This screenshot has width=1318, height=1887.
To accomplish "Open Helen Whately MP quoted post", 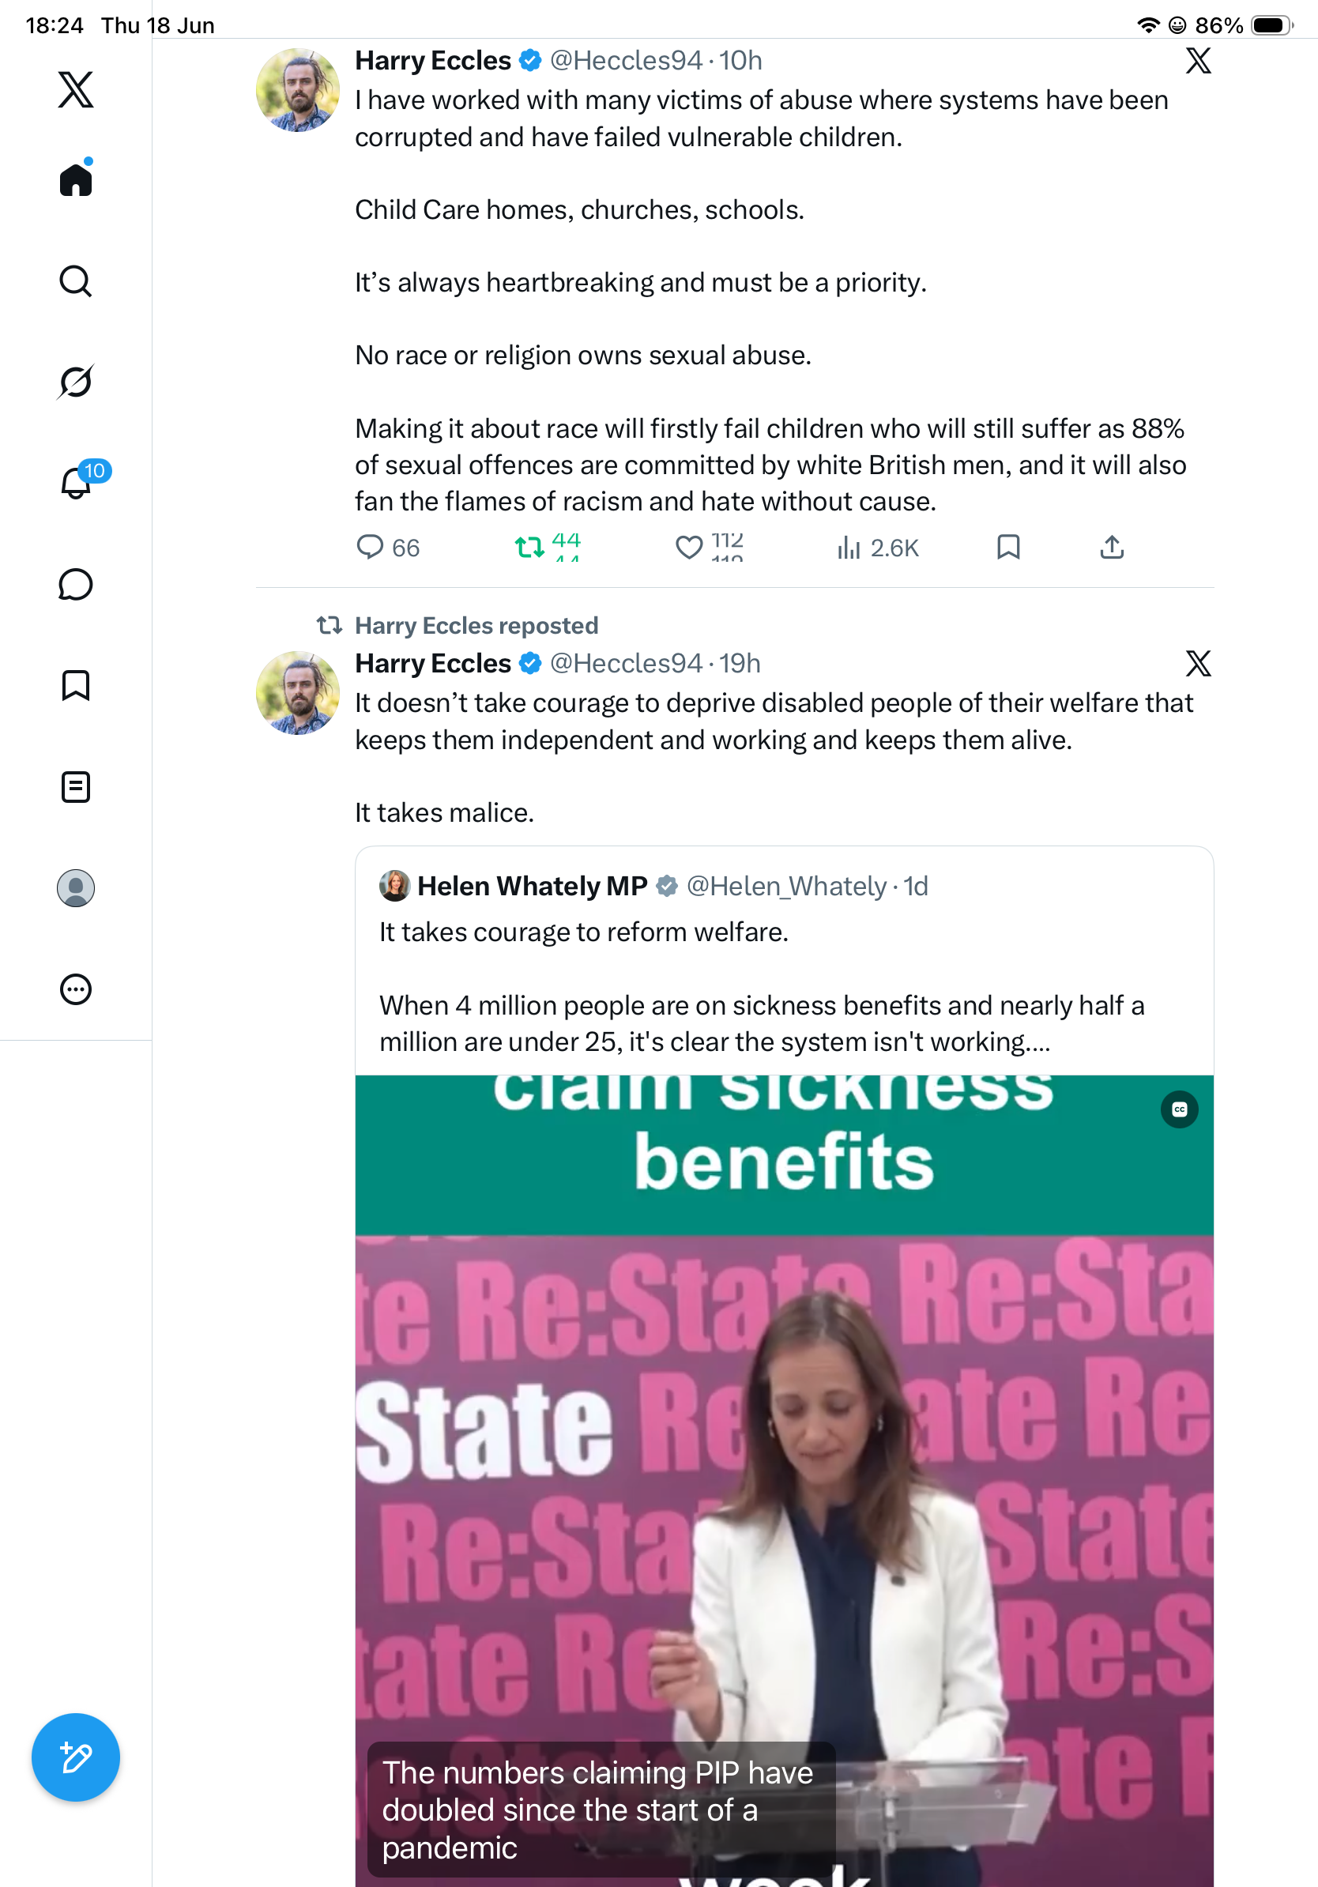I will coord(784,962).
